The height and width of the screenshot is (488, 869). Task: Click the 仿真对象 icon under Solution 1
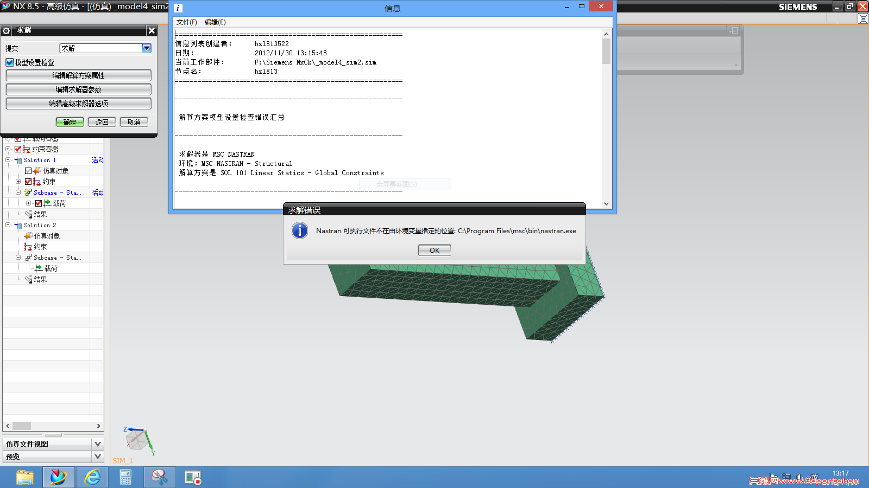(x=37, y=171)
